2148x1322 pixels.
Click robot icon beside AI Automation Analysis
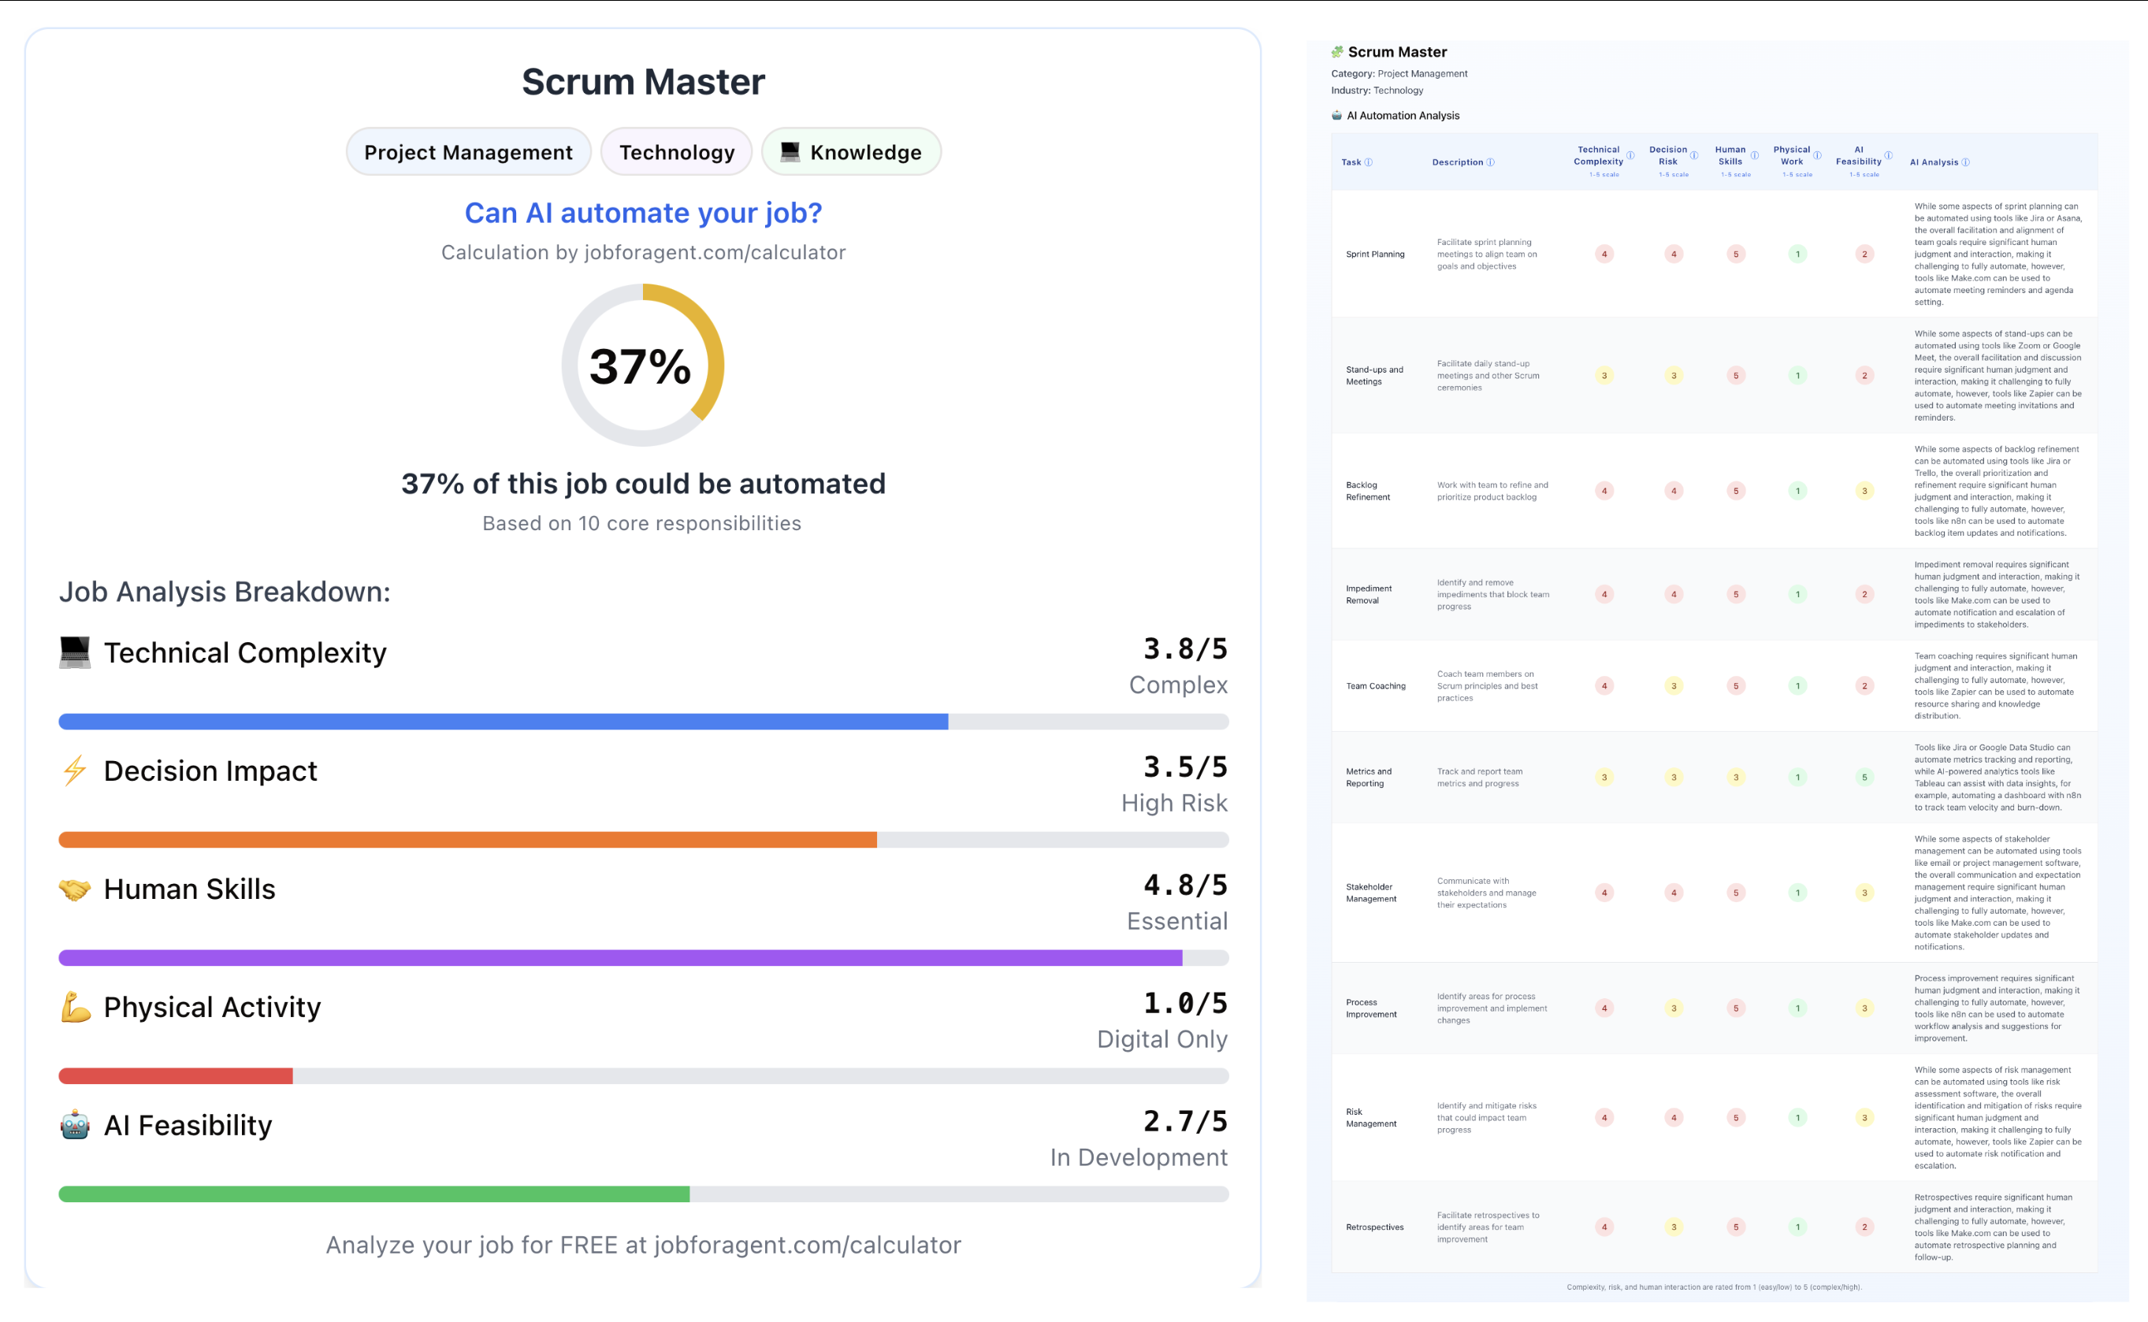pos(1336,115)
